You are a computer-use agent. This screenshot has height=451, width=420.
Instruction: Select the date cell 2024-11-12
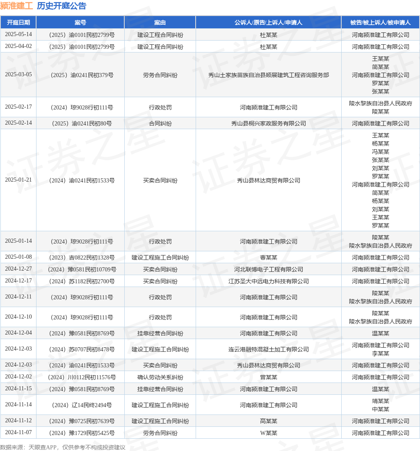coord(18,421)
